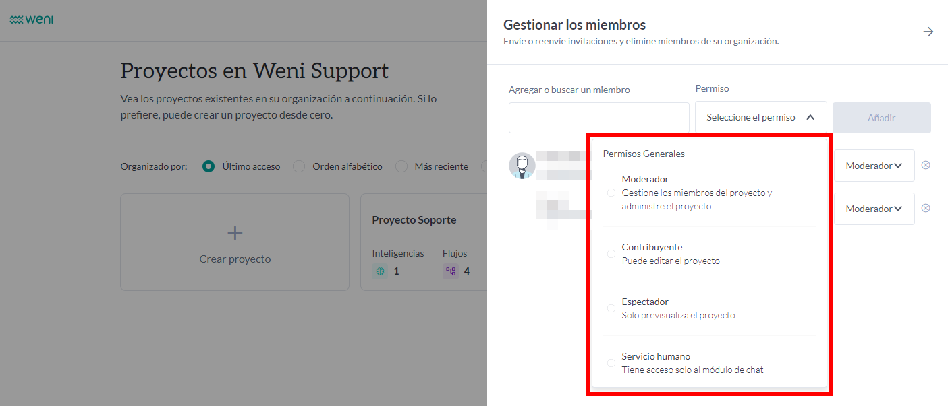Click the Añadir button

[881, 118]
